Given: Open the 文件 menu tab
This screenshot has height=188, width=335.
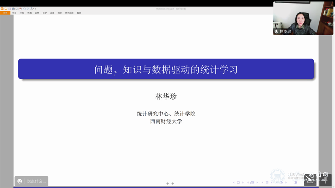Looking at the screenshot, I should [5, 13].
